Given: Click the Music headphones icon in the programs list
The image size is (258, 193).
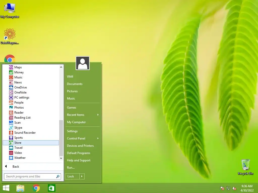Looking at the screenshot, I should pos(11,77).
